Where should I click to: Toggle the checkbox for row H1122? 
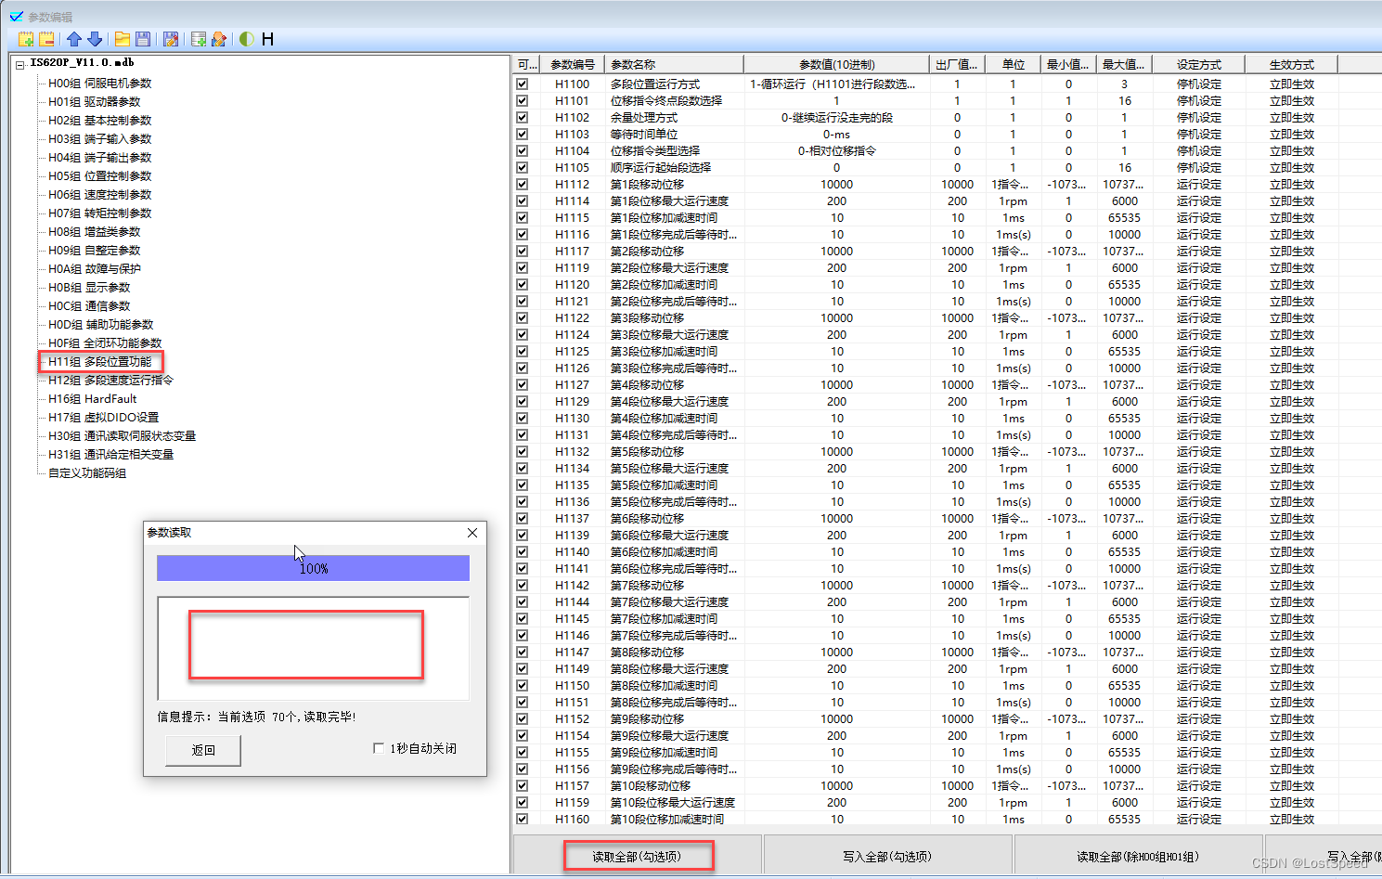tap(523, 317)
